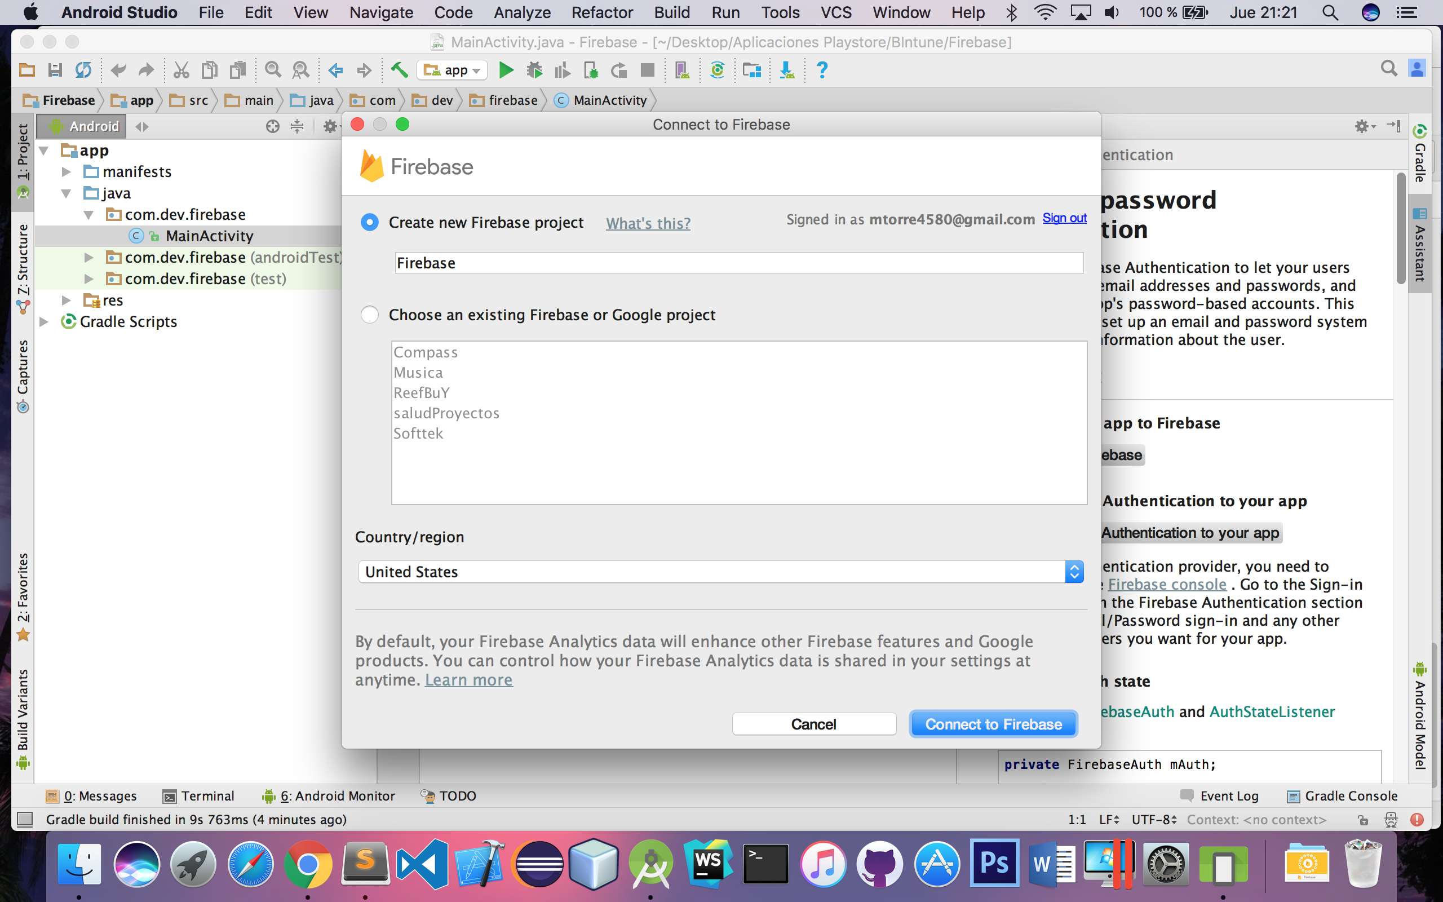Expand the Gradle Scripts node
The image size is (1443, 902).
pos(44,321)
